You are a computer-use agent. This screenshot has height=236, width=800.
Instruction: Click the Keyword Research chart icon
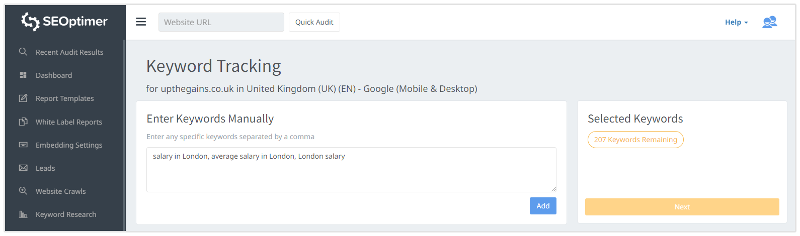coord(23,214)
